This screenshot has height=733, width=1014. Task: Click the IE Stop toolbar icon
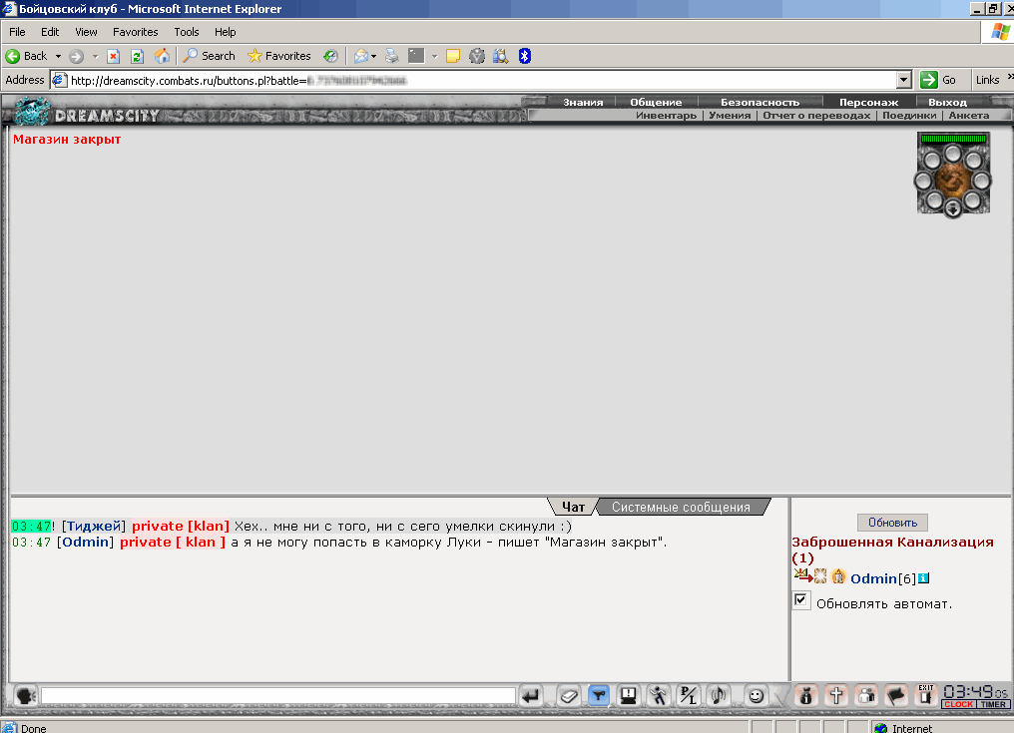(113, 56)
